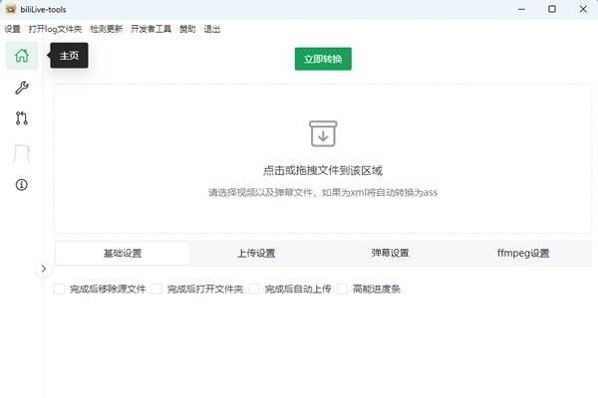Open the 设置 menu
The width and height of the screenshot is (598, 398).
[12, 30]
